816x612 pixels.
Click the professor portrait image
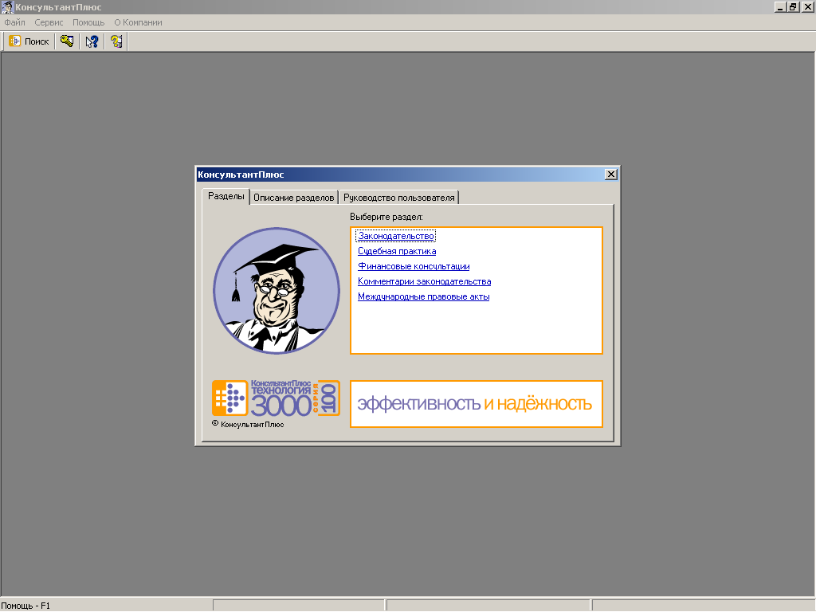pyautogui.click(x=277, y=291)
